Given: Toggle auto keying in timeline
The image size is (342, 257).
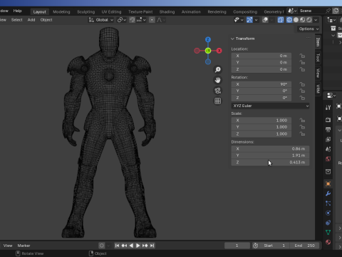Looking at the screenshot, I should [102, 246].
